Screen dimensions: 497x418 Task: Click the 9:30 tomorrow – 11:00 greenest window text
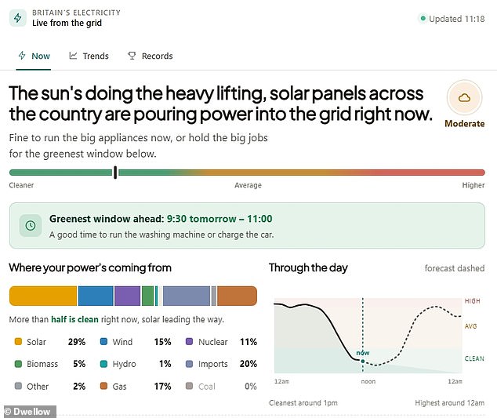pos(219,219)
